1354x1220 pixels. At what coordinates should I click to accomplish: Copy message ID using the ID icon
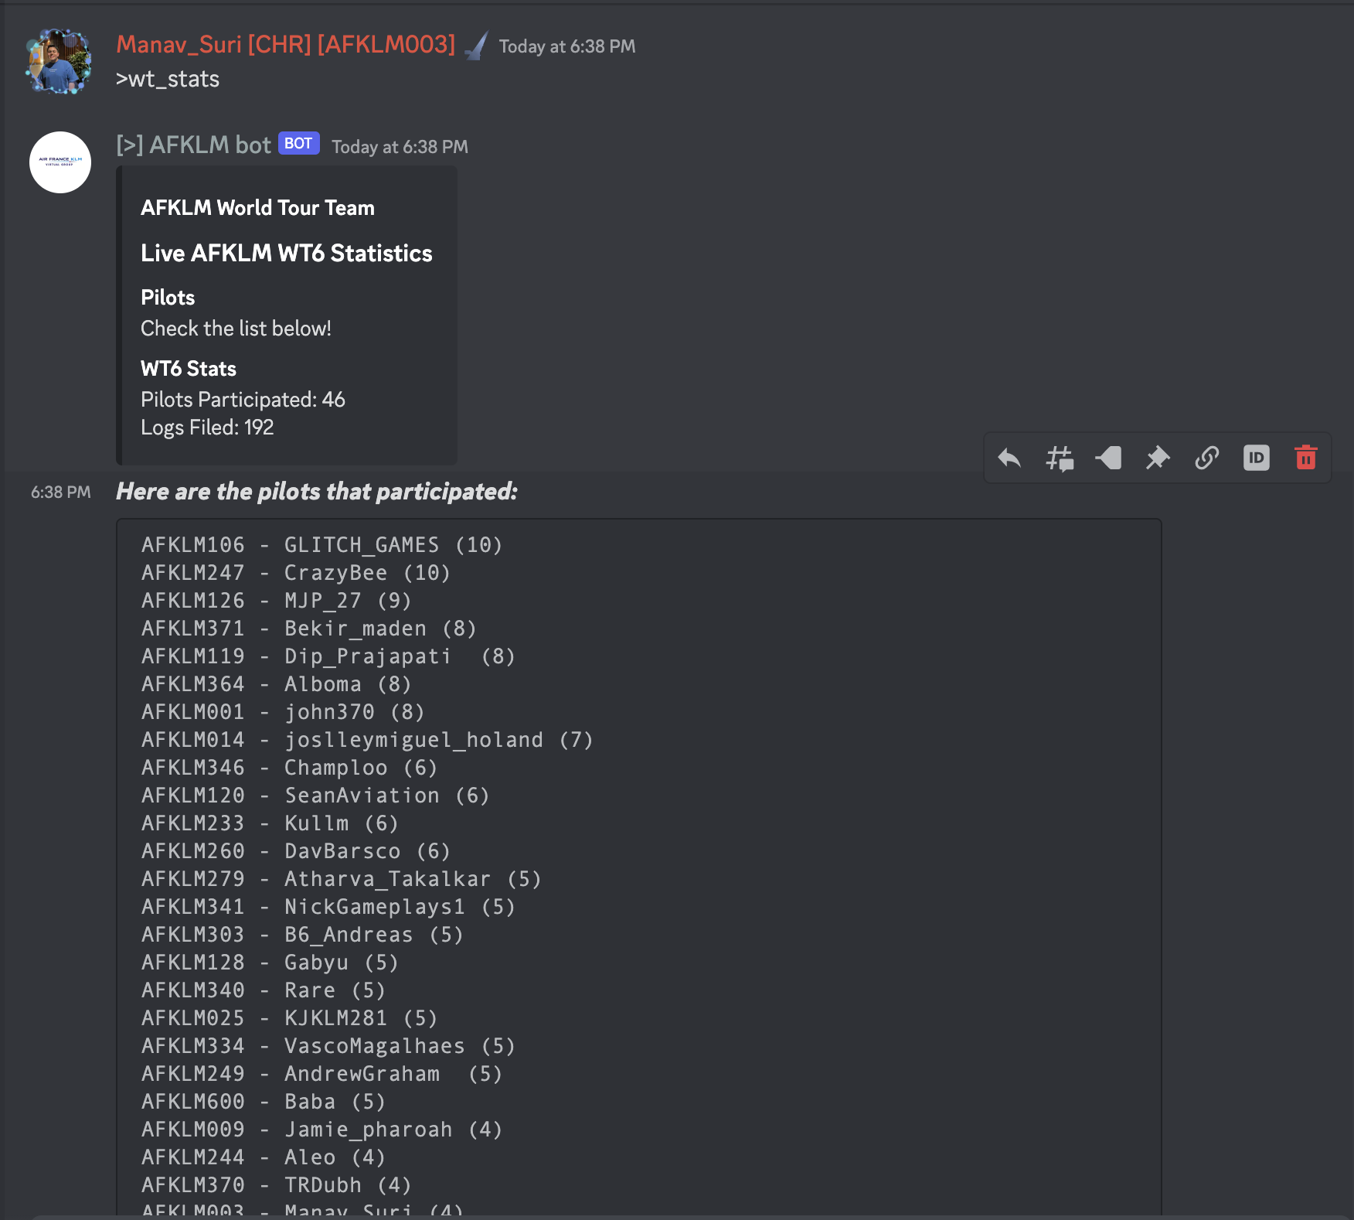[x=1257, y=458]
